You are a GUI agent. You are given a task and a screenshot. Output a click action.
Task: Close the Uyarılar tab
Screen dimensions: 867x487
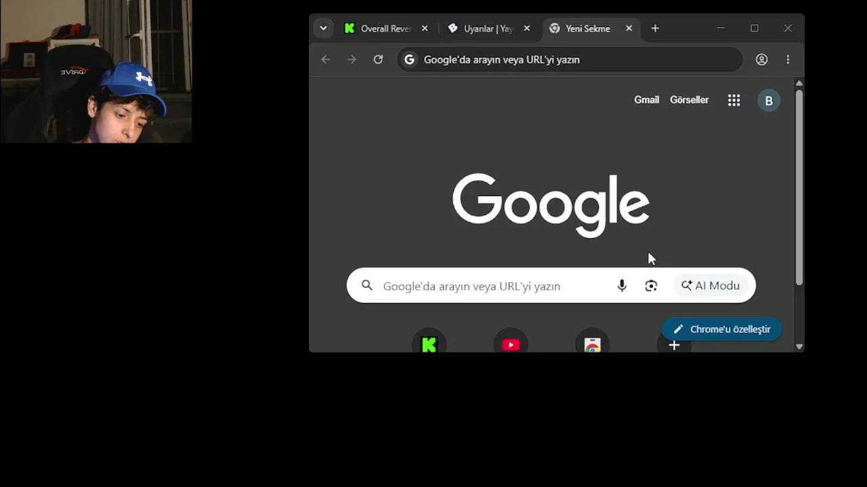527,28
